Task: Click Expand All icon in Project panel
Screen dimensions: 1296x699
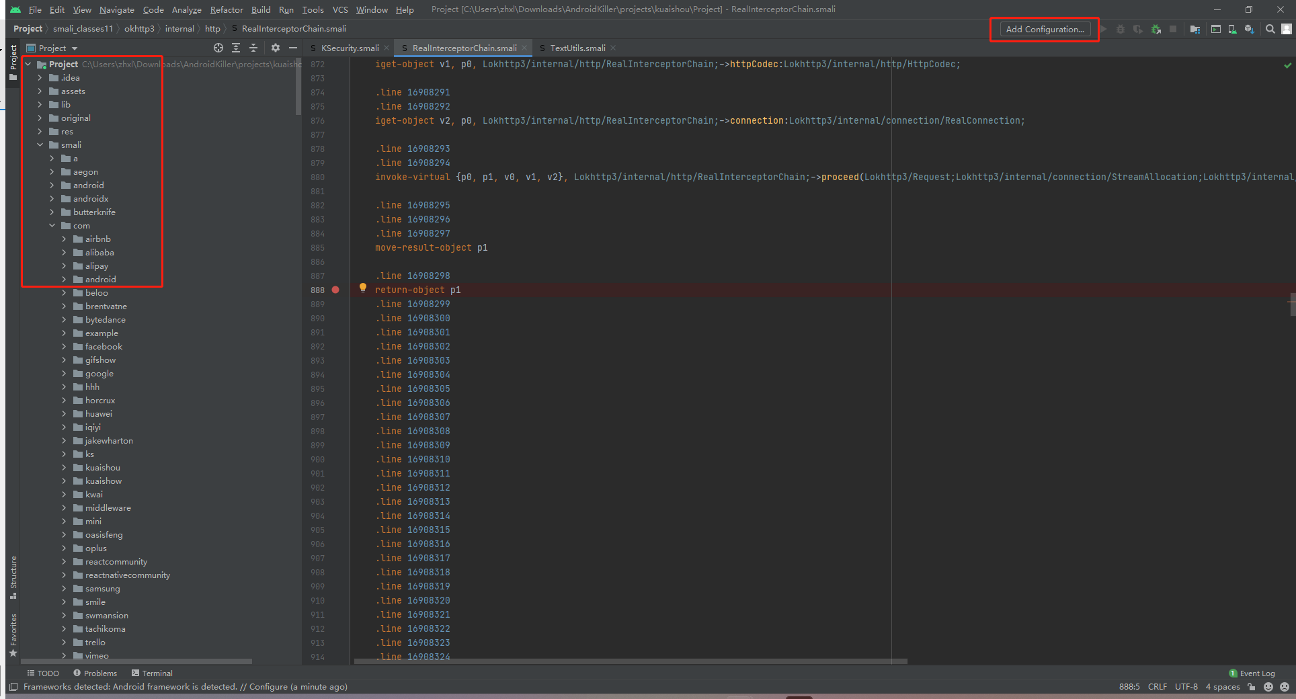Action: pos(236,48)
